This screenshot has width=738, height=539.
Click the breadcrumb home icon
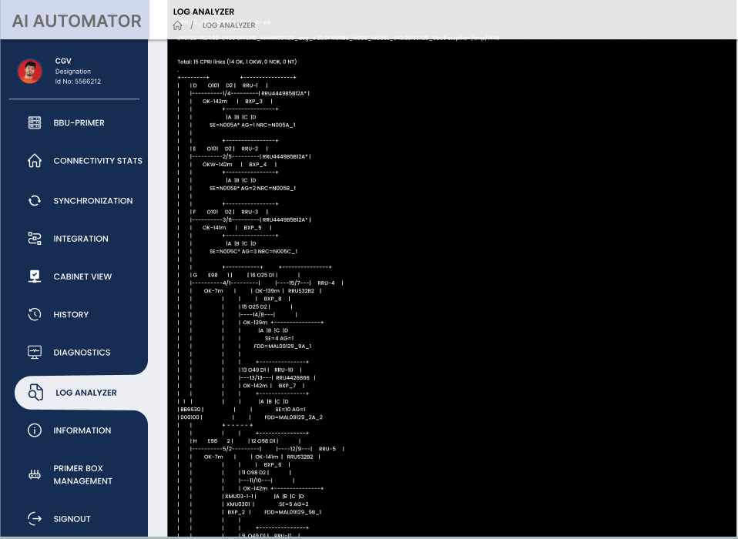pyautogui.click(x=178, y=25)
